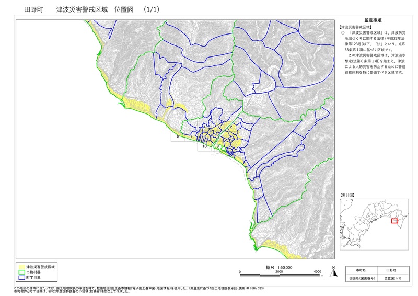Click the 【津波災害警戒区域】 notes subheading
Image resolution: width=418 pixels, height=296 pixels.
pyautogui.click(x=355, y=26)
